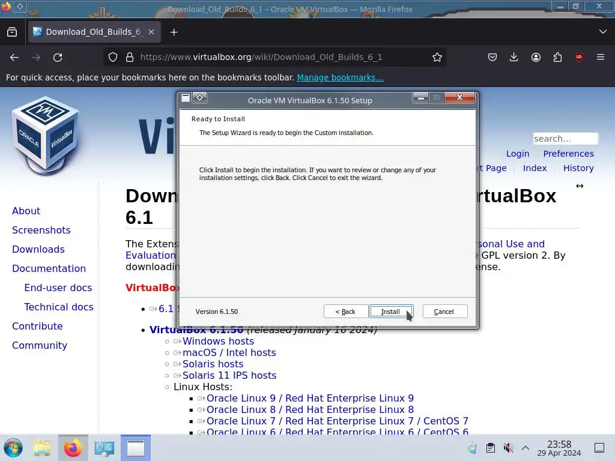This screenshot has height=461, width=615.
Task: Open the Index page link
Action: (x=535, y=168)
